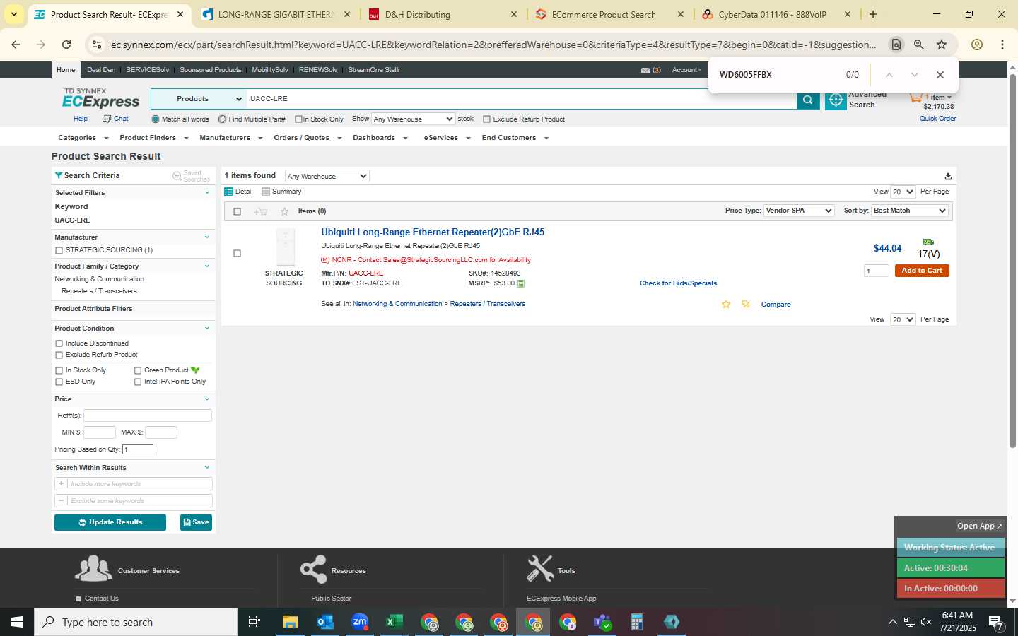
Task: Select Find Multiple Part# radio button
Action: click(222, 119)
